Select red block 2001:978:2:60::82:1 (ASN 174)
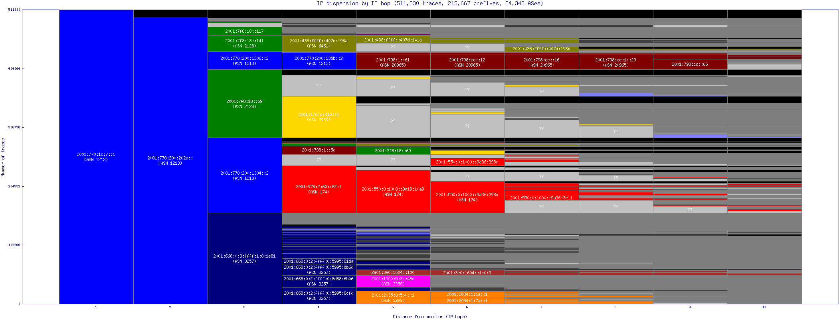Viewport: 839px width, 319px height. (319, 189)
